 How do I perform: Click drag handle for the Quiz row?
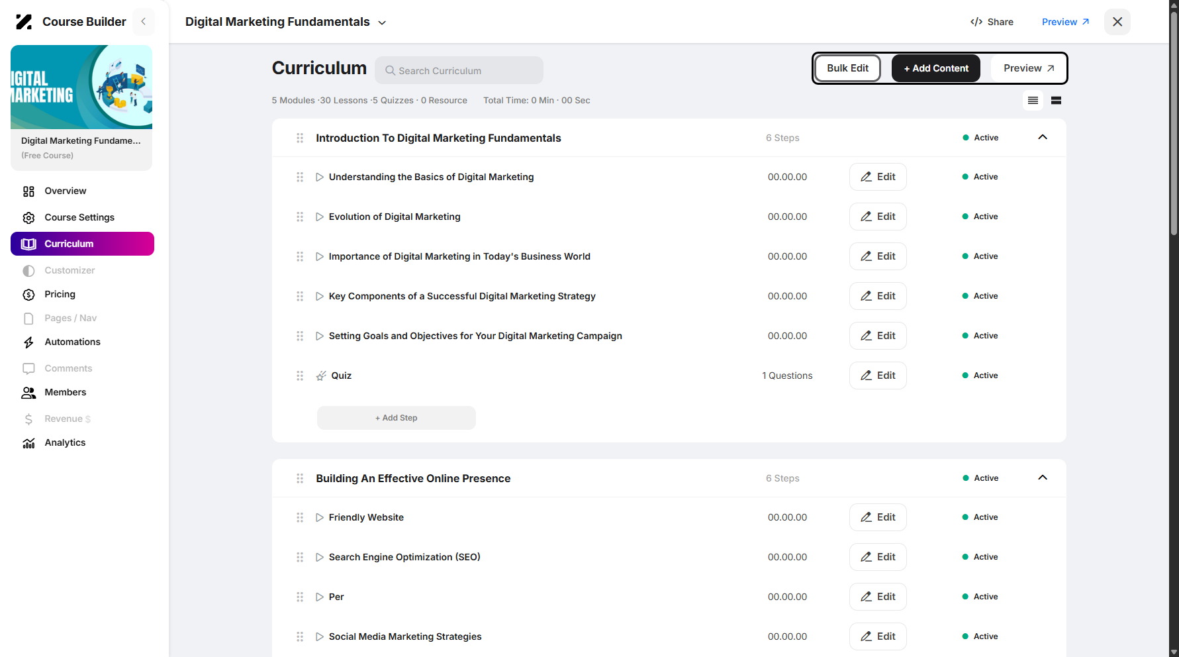[300, 376]
